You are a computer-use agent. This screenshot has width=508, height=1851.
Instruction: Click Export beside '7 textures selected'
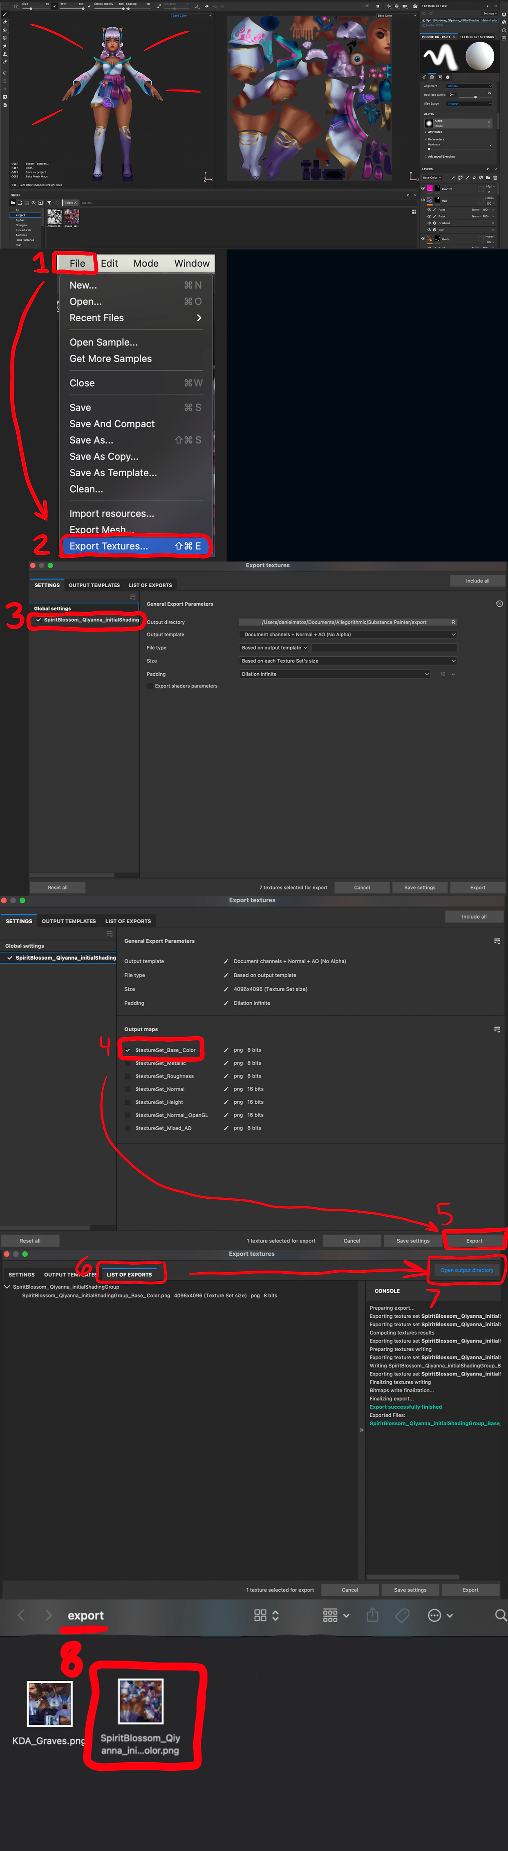(478, 887)
